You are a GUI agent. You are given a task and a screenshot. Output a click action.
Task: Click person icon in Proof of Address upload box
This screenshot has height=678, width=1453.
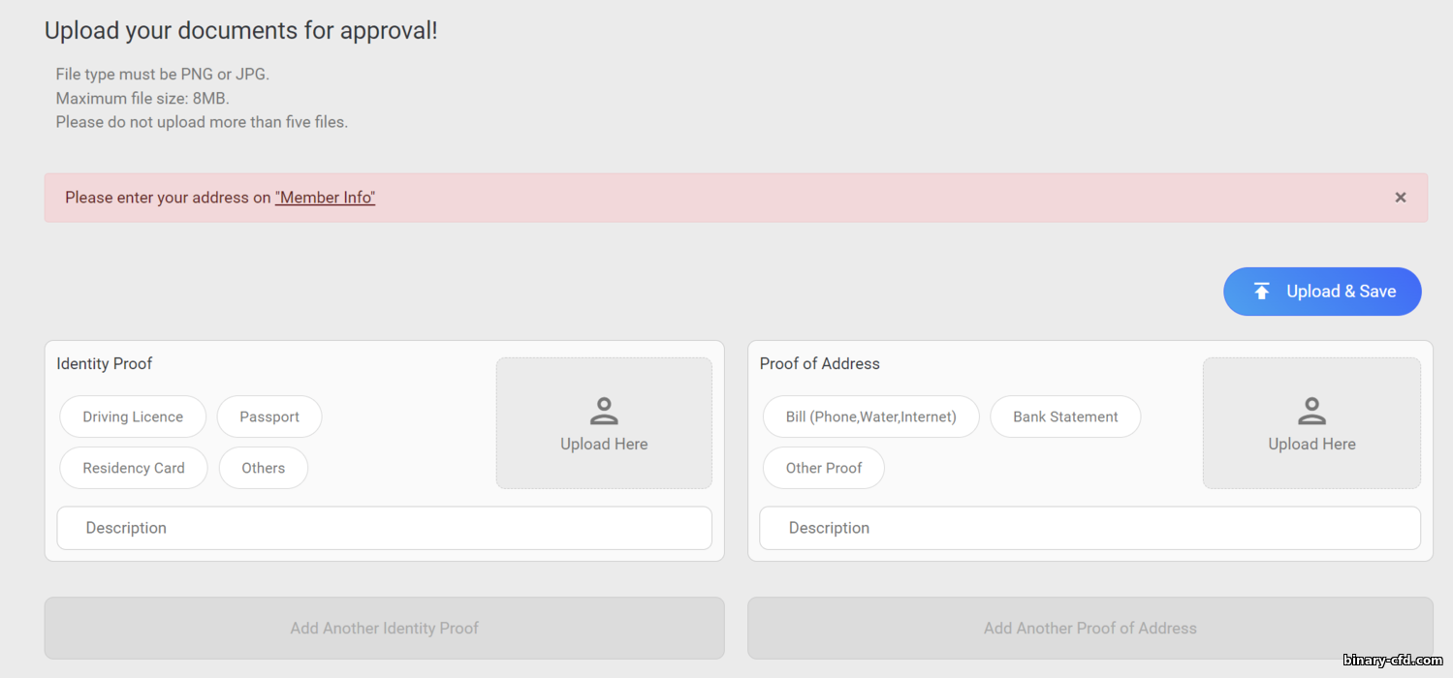[1311, 412]
